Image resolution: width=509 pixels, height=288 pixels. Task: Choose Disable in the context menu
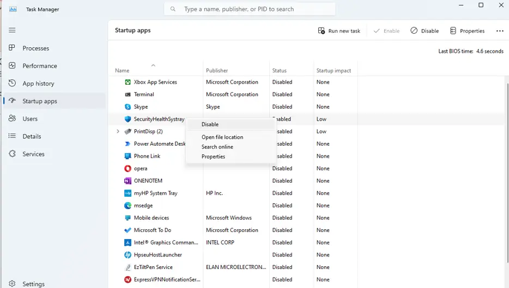[x=210, y=124]
